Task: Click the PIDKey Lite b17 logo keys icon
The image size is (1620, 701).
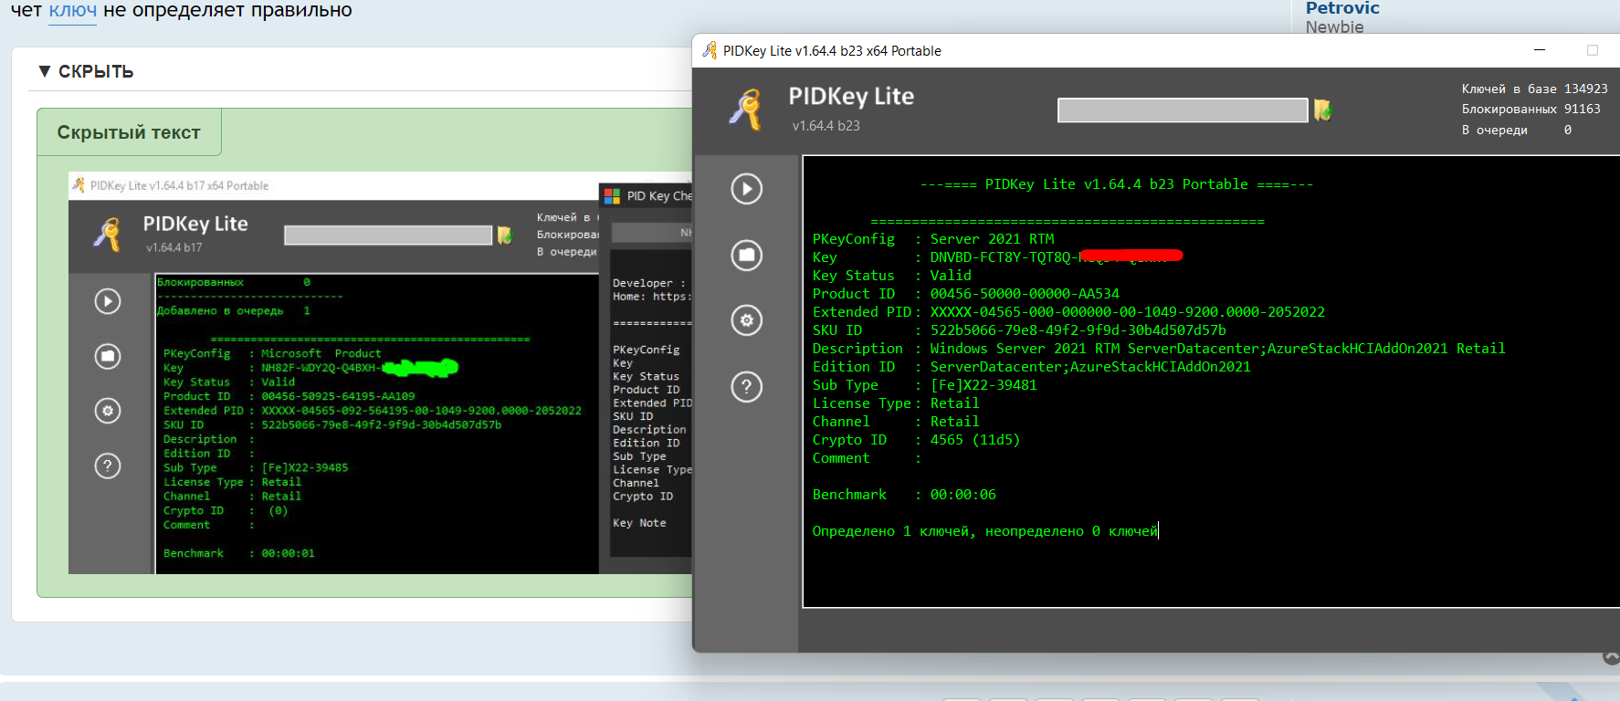Action: pyautogui.click(x=108, y=235)
